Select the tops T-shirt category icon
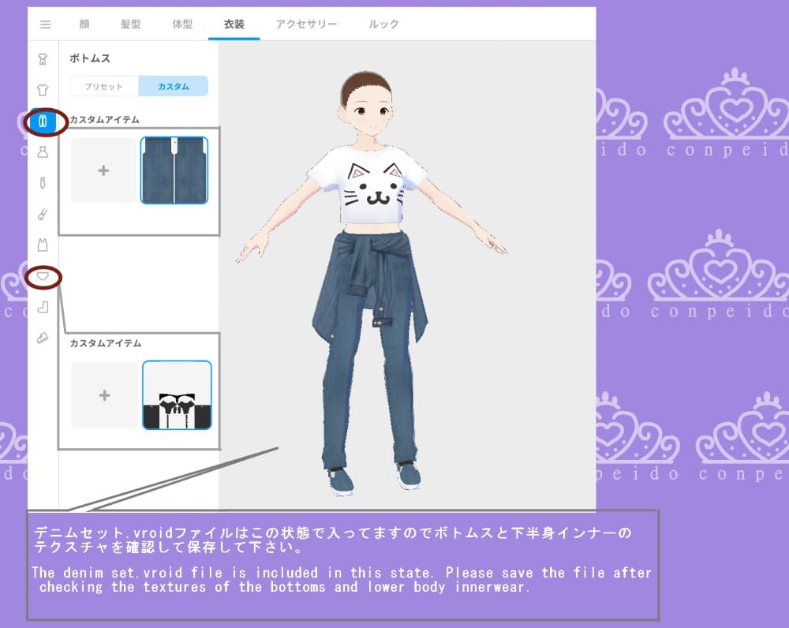 43,90
